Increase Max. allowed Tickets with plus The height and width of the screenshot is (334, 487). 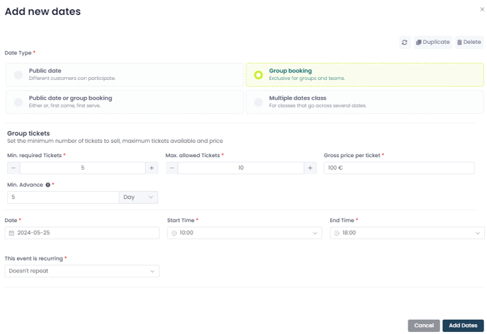point(310,168)
